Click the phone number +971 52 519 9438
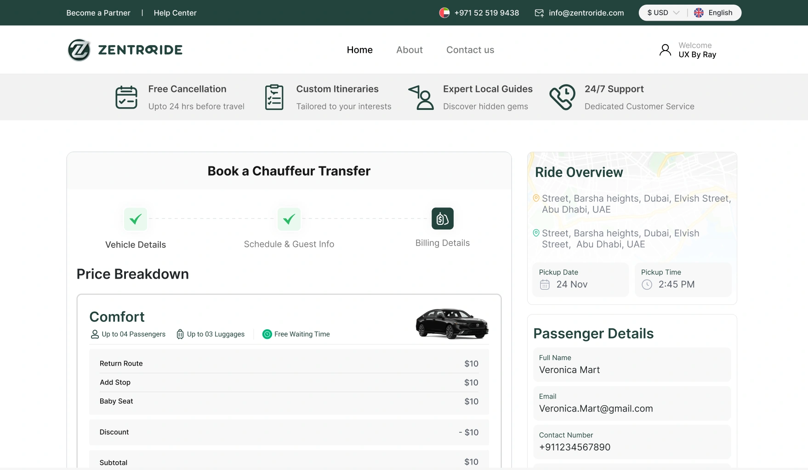The image size is (808, 470). tap(487, 13)
